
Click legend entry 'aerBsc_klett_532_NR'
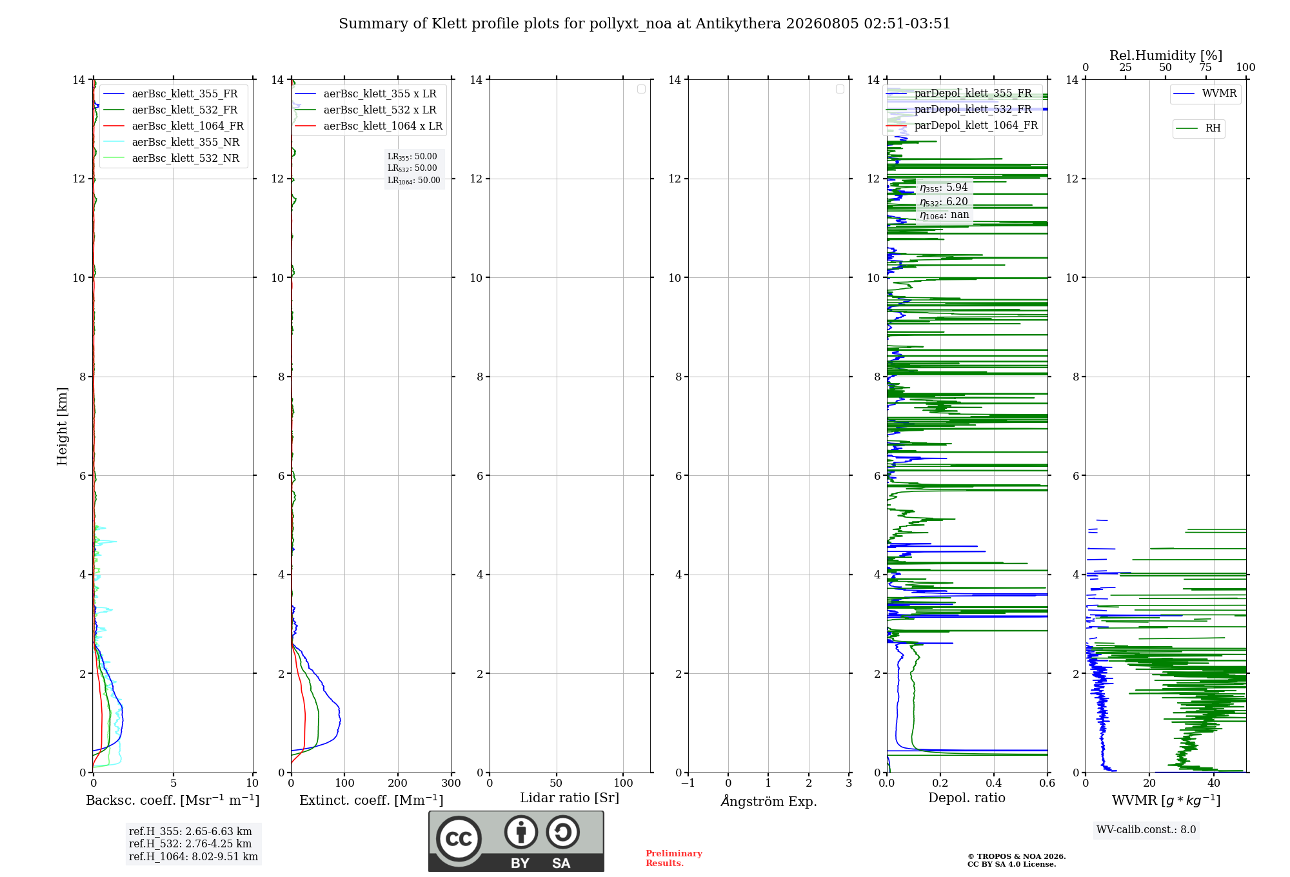[186, 159]
